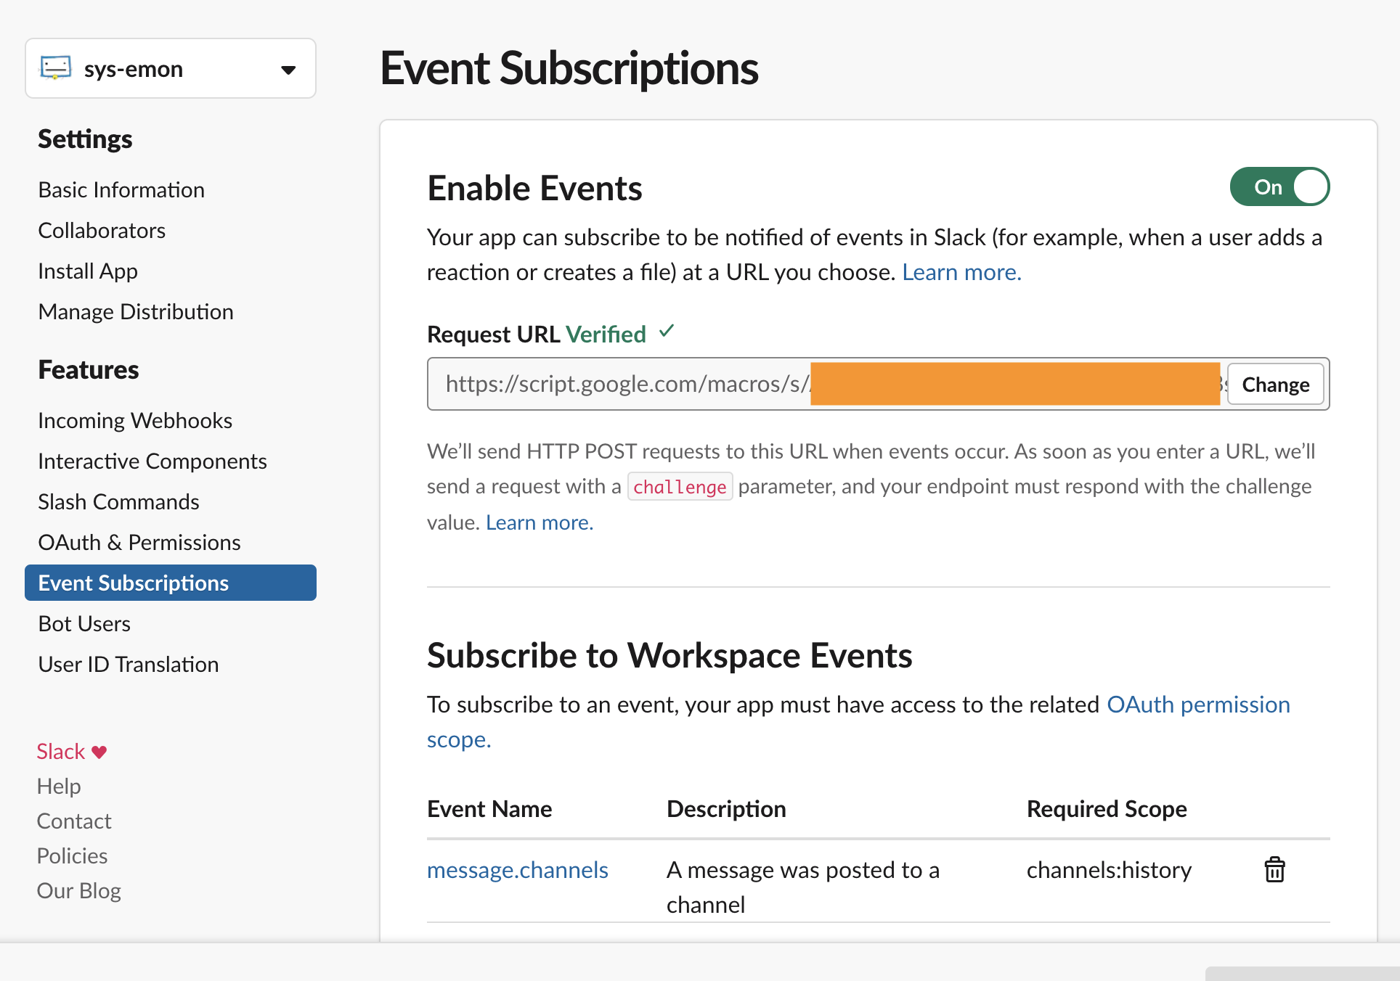Go to the Collaborators page
Viewport: 1400px width, 981px height.
click(102, 231)
